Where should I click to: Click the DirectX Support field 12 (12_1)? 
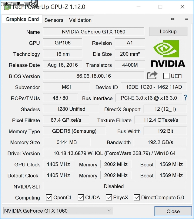165,109
